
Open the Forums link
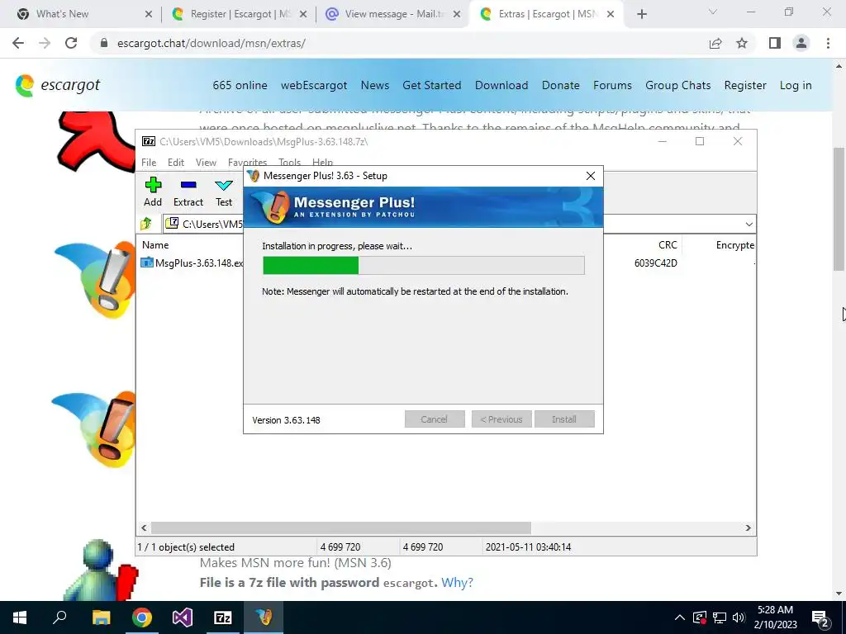point(612,85)
